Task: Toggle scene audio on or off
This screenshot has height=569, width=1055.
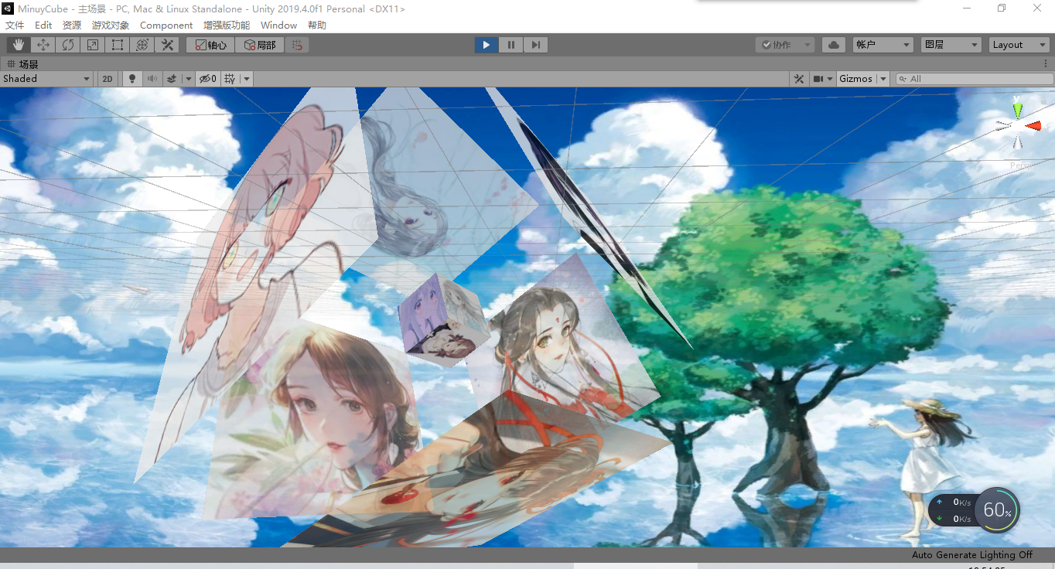Action: [153, 78]
